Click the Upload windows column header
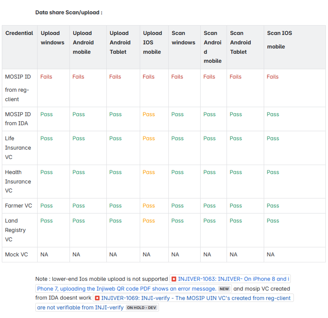328x318 pixels. [53, 38]
